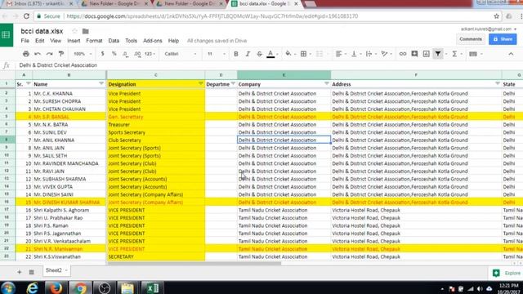Insert a chart from toolbar
523x294 pixels.
pyautogui.click(x=426, y=54)
